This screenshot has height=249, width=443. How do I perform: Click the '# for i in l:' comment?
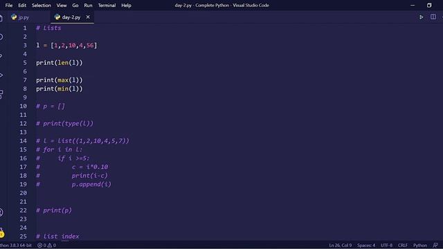59,149
